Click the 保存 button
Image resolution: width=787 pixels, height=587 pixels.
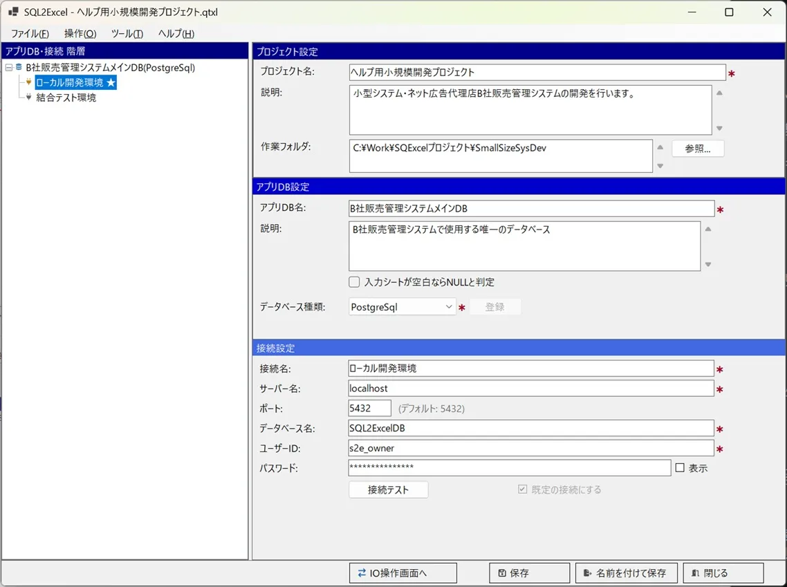click(x=530, y=572)
